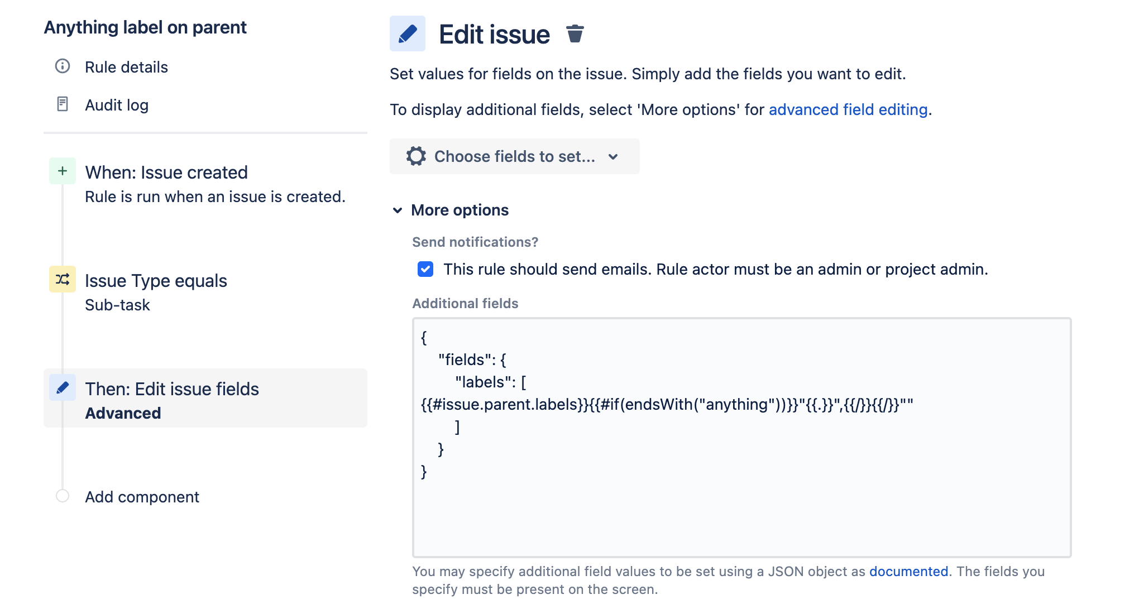Viewport: 1139px width, 604px height.
Task: Click the yellow shuffle condition icon
Action: click(x=63, y=279)
